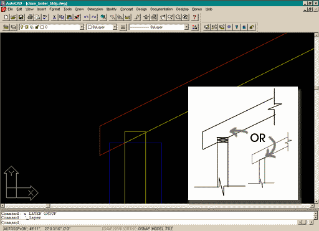Click the Zoom Previous magnifier icon
This screenshot has width=319, height=231.
tap(186, 17)
